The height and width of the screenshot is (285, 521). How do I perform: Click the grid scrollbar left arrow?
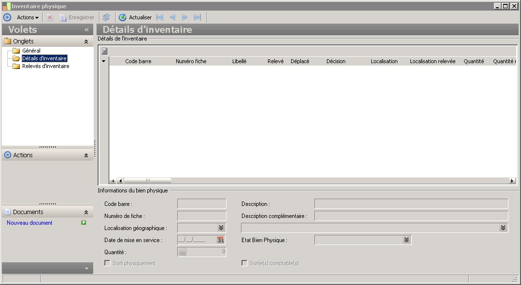tap(120, 181)
